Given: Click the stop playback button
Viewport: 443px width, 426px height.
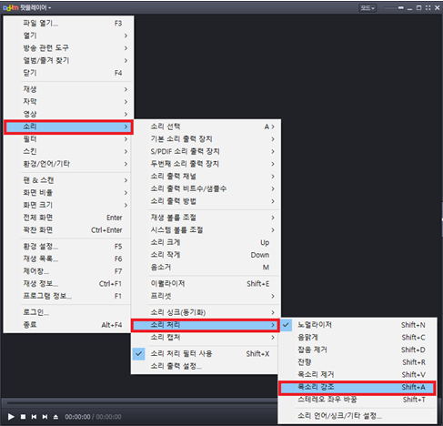Looking at the screenshot, I should point(23,417).
